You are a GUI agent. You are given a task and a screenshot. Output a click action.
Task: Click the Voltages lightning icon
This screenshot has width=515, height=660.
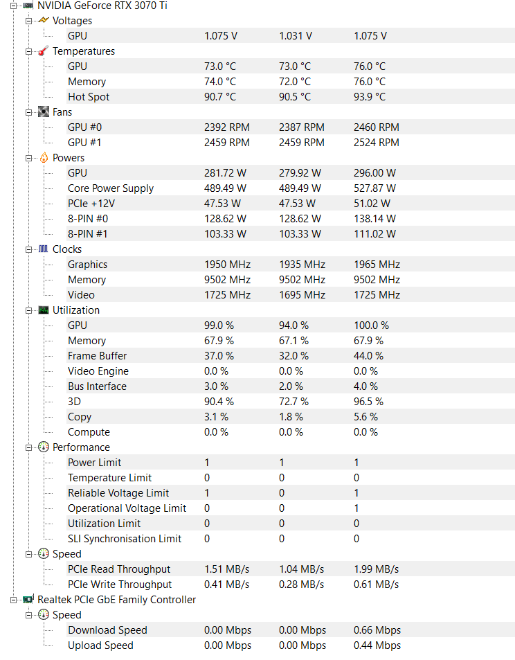pyautogui.click(x=43, y=21)
